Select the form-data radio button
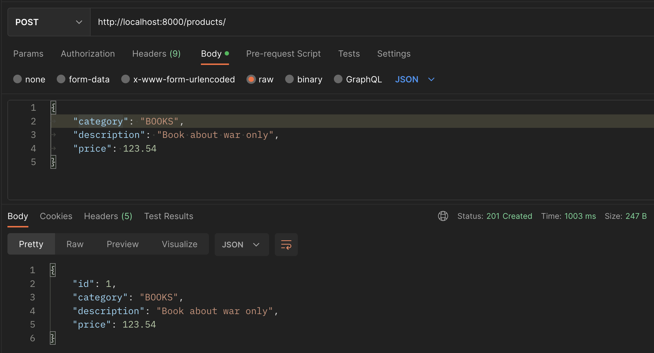The height and width of the screenshot is (353, 654). pos(61,79)
